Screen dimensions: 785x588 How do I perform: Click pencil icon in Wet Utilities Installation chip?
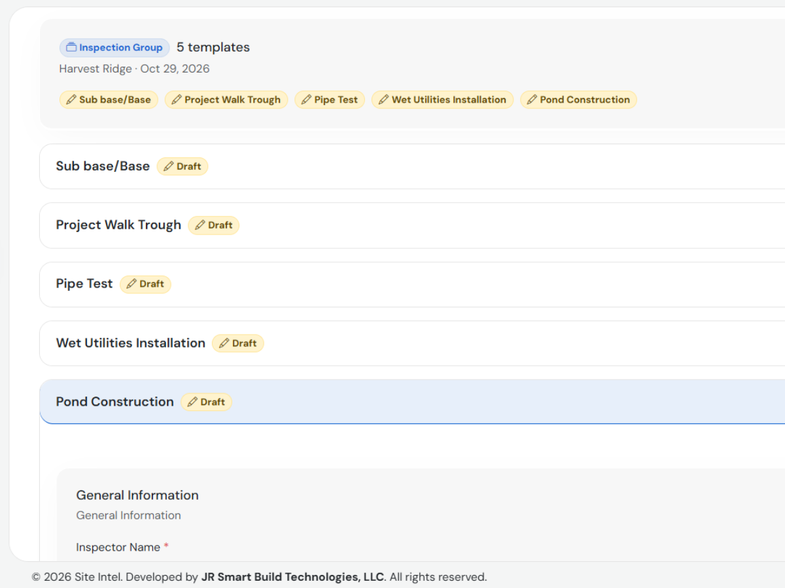pos(384,100)
